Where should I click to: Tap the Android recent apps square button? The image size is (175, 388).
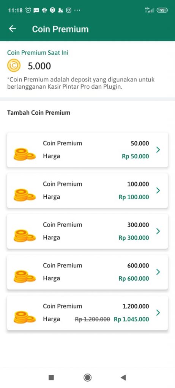tap(51, 377)
